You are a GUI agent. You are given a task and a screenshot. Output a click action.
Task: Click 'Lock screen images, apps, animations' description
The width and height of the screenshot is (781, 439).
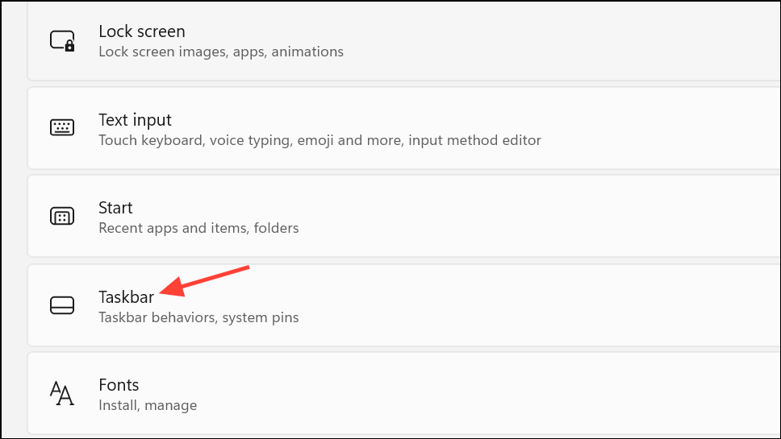click(221, 52)
